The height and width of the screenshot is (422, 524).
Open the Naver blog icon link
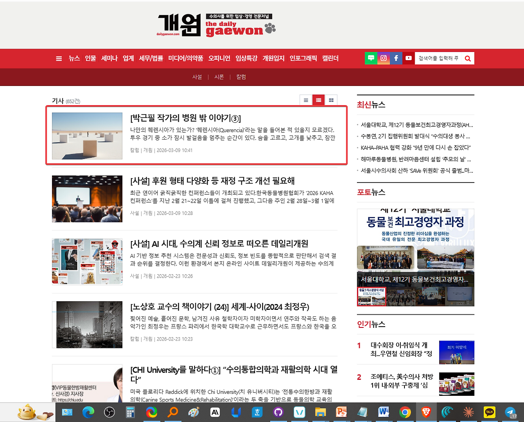(x=371, y=58)
